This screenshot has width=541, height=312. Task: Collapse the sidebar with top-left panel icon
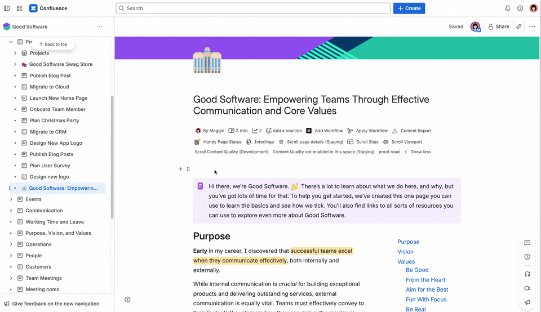pos(7,8)
